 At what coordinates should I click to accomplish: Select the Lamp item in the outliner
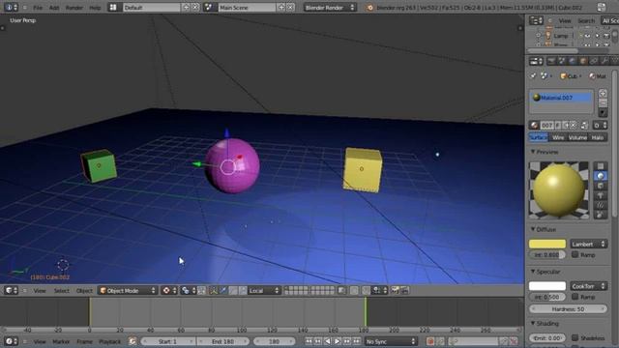(561, 36)
